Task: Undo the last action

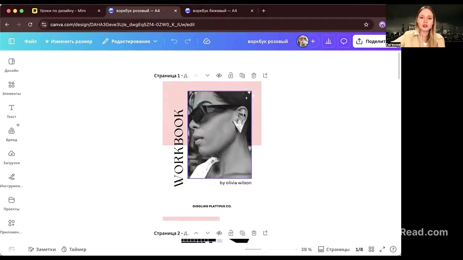Action: 174,42
